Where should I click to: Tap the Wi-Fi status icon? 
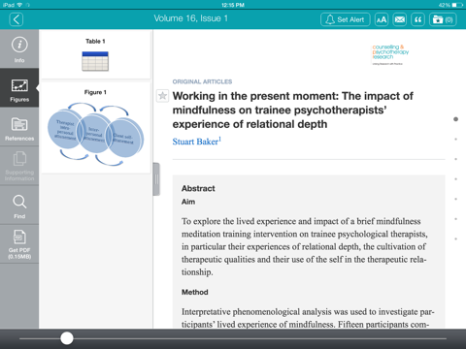20,5
